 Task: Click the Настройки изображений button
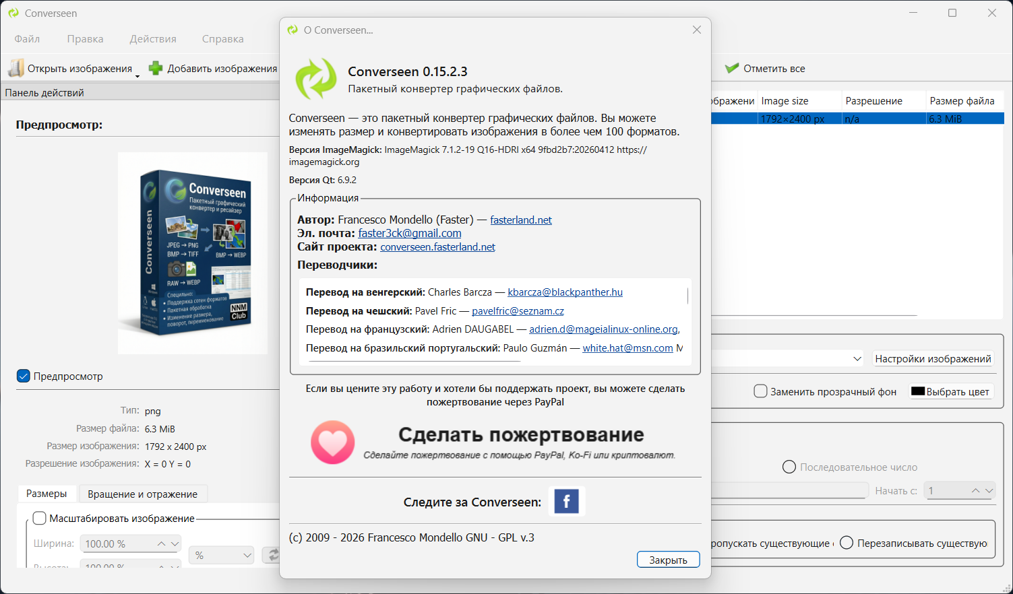(x=933, y=358)
